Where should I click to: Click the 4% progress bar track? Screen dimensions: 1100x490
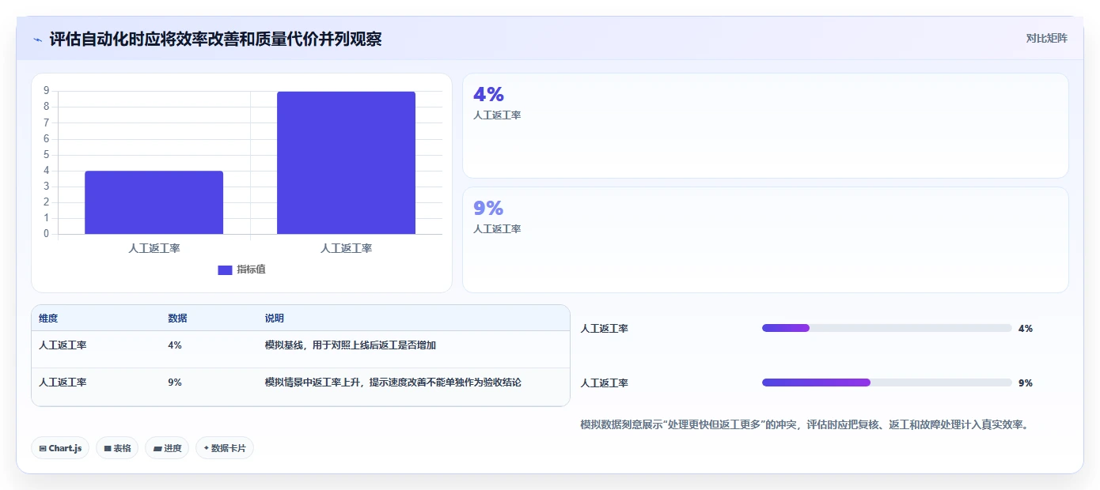887,328
